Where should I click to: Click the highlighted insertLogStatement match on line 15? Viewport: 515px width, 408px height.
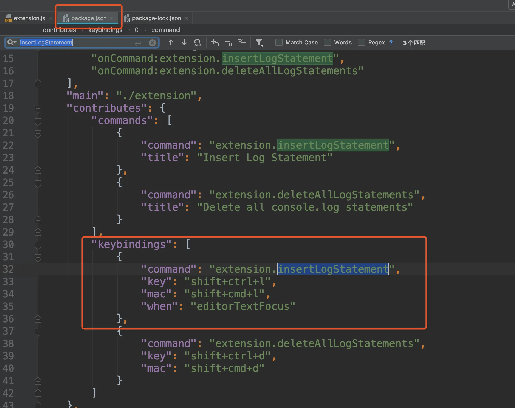click(x=277, y=58)
